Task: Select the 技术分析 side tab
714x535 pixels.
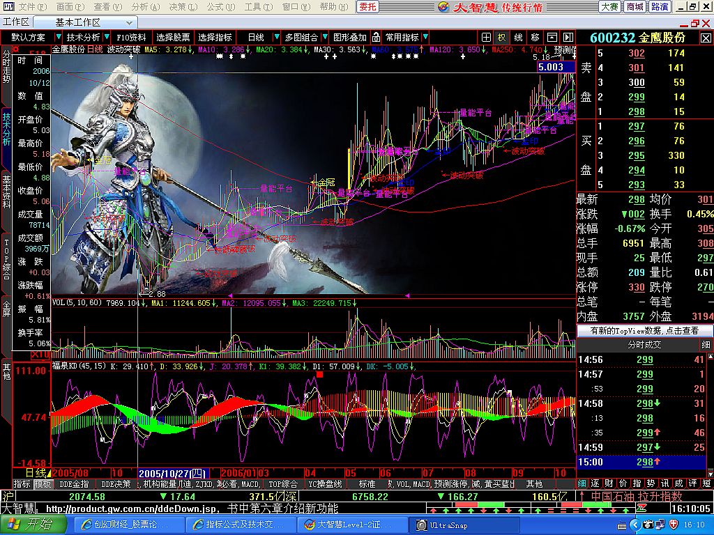Action: [6, 129]
